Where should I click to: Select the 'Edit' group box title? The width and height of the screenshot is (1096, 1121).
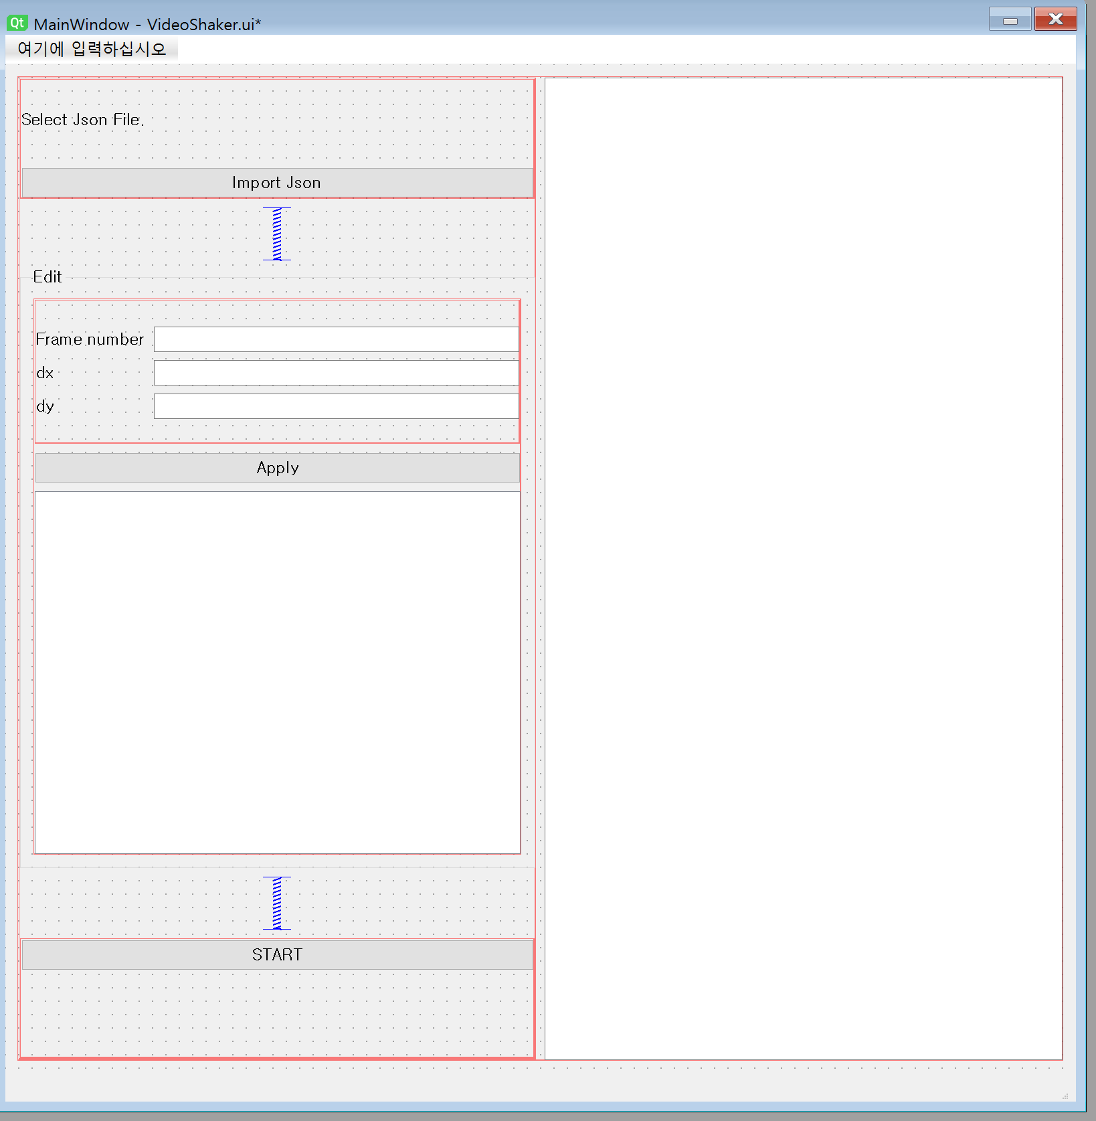(x=48, y=277)
